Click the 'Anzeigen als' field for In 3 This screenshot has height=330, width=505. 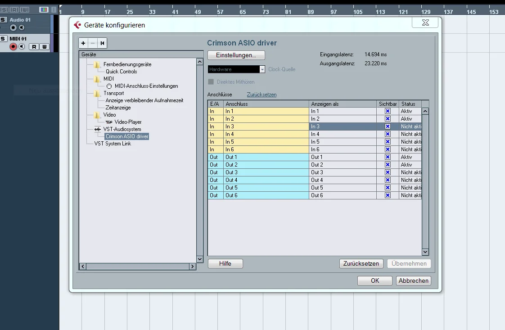pyautogui.click(x=343, y=127)
